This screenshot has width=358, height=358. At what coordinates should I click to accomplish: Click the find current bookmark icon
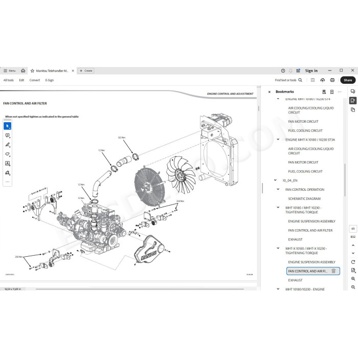(324, 92)
